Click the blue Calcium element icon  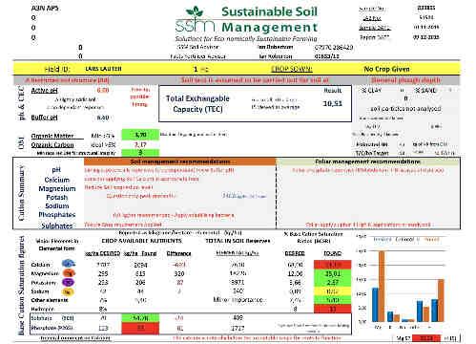(69, 264)
